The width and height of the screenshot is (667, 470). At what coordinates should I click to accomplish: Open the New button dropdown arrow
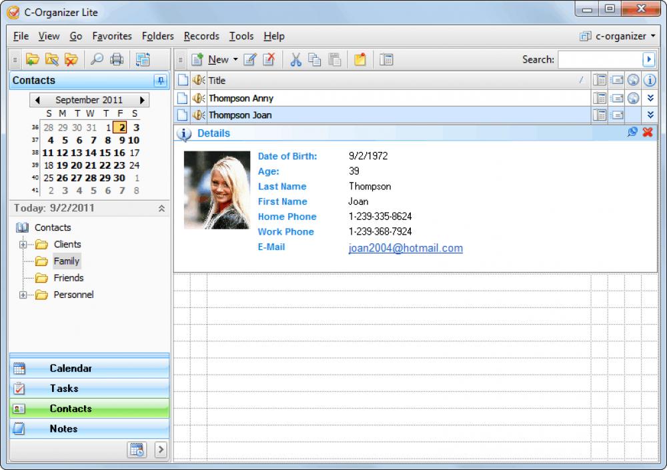[x=234, y=59]
